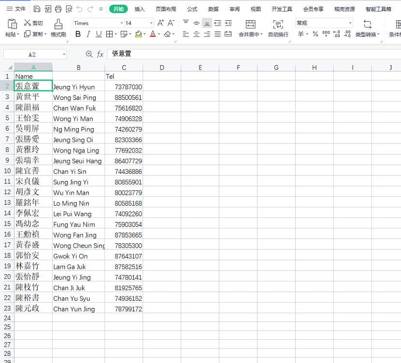Image resolution: width=401 pixels, height=363 pixels.
Task: Click the Save icon in quick access bar
Action: [37, 9]
